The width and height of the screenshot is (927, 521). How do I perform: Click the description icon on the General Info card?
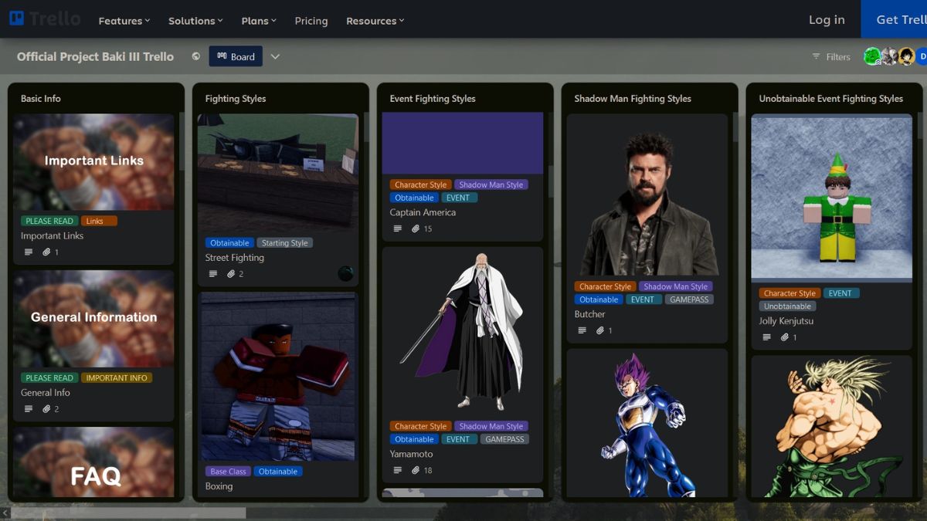29,408
